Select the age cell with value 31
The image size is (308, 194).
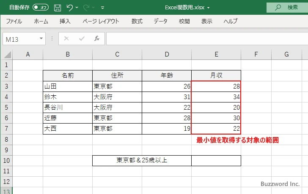(x=167, y=97)
